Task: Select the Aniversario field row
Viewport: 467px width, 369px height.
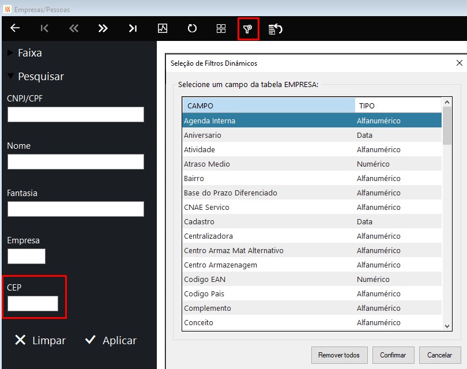Action: (x=312, y=135)
